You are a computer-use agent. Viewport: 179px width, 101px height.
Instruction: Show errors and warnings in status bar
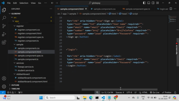(x=11, y=92)
